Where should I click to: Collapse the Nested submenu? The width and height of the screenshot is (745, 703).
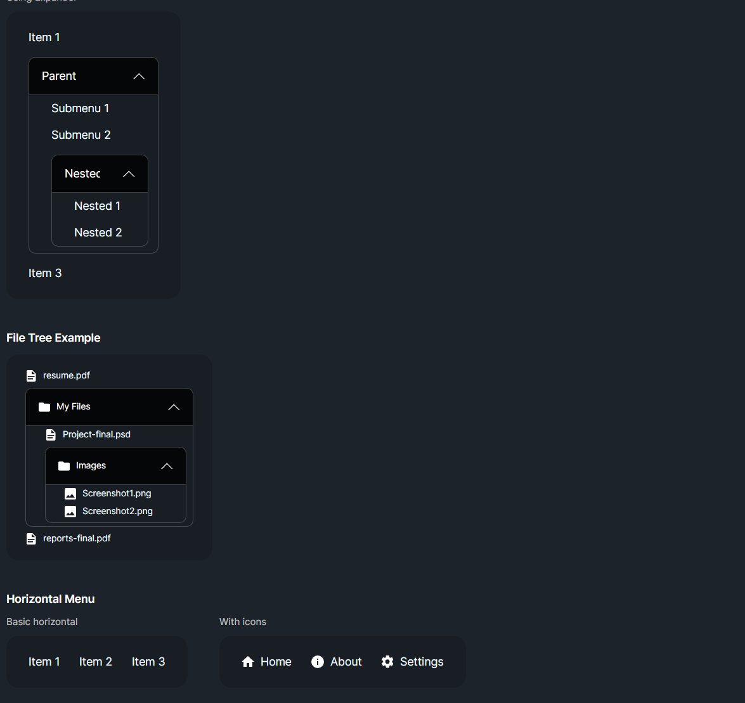[x=129, y=173]
